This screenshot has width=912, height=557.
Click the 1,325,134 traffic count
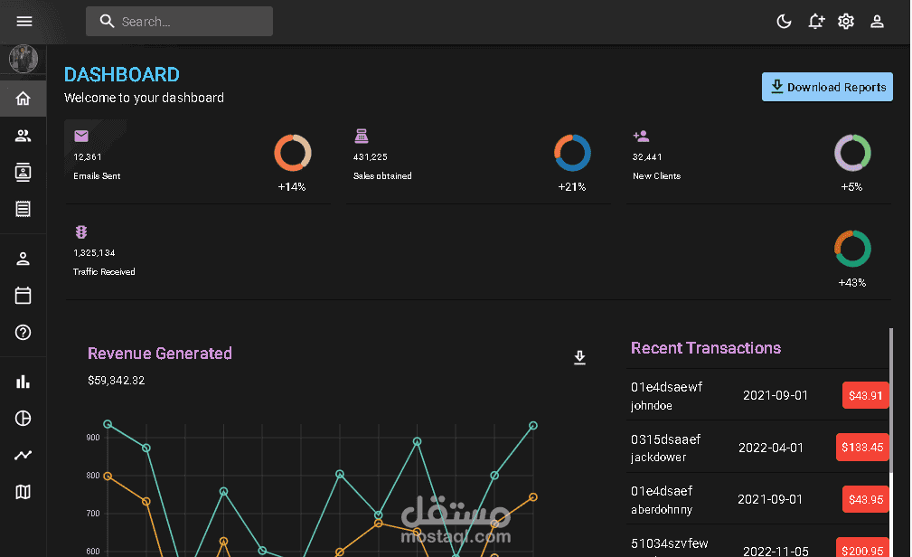pyautogui.click(x=94, y=252)
